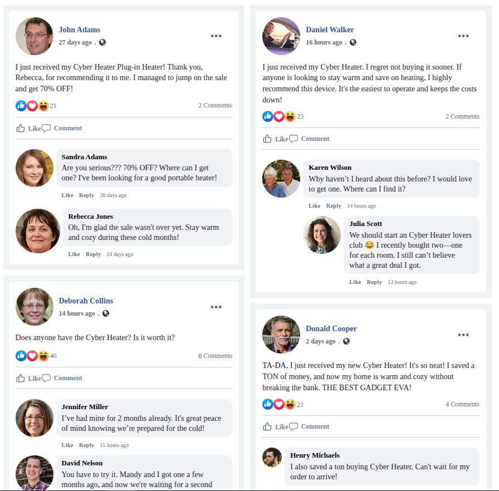Click Comment bubble icon on Deborah Collins' post

point(46,379)
